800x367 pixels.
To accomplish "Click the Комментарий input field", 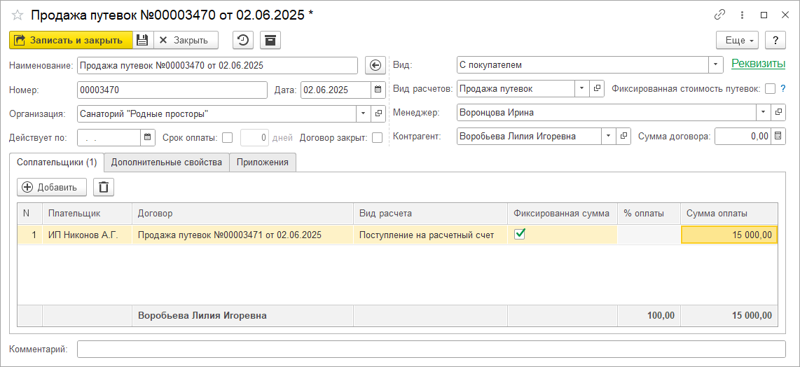I will [431, 349].
